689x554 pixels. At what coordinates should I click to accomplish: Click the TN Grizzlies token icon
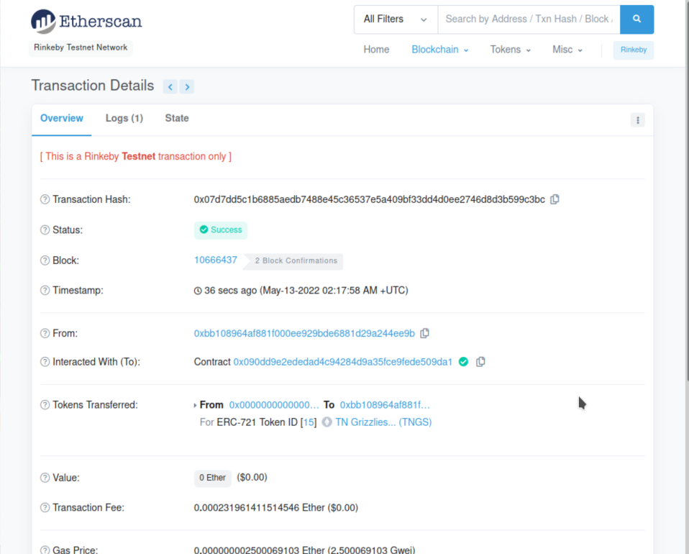click(327, 422)
